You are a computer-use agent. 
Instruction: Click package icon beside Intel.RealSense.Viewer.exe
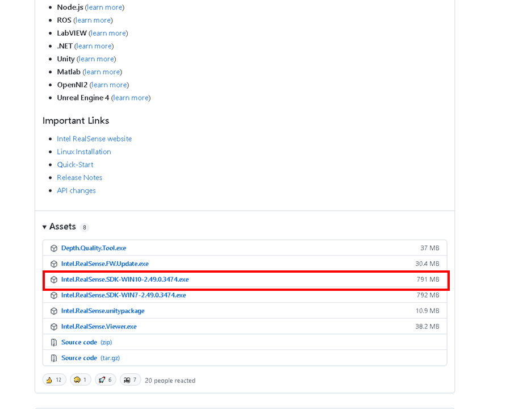54,327
